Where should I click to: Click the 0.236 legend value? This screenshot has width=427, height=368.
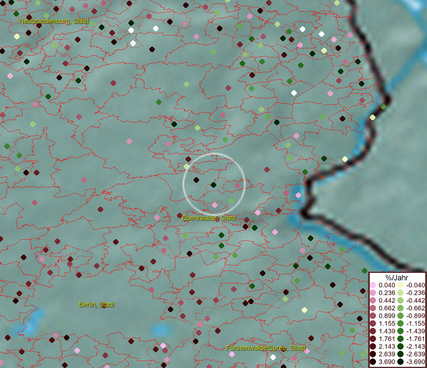click(x=386, y=293)
